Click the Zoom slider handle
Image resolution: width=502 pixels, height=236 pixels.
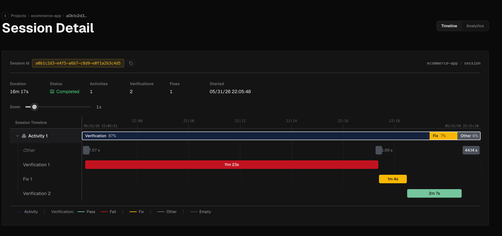click(34, 107)
